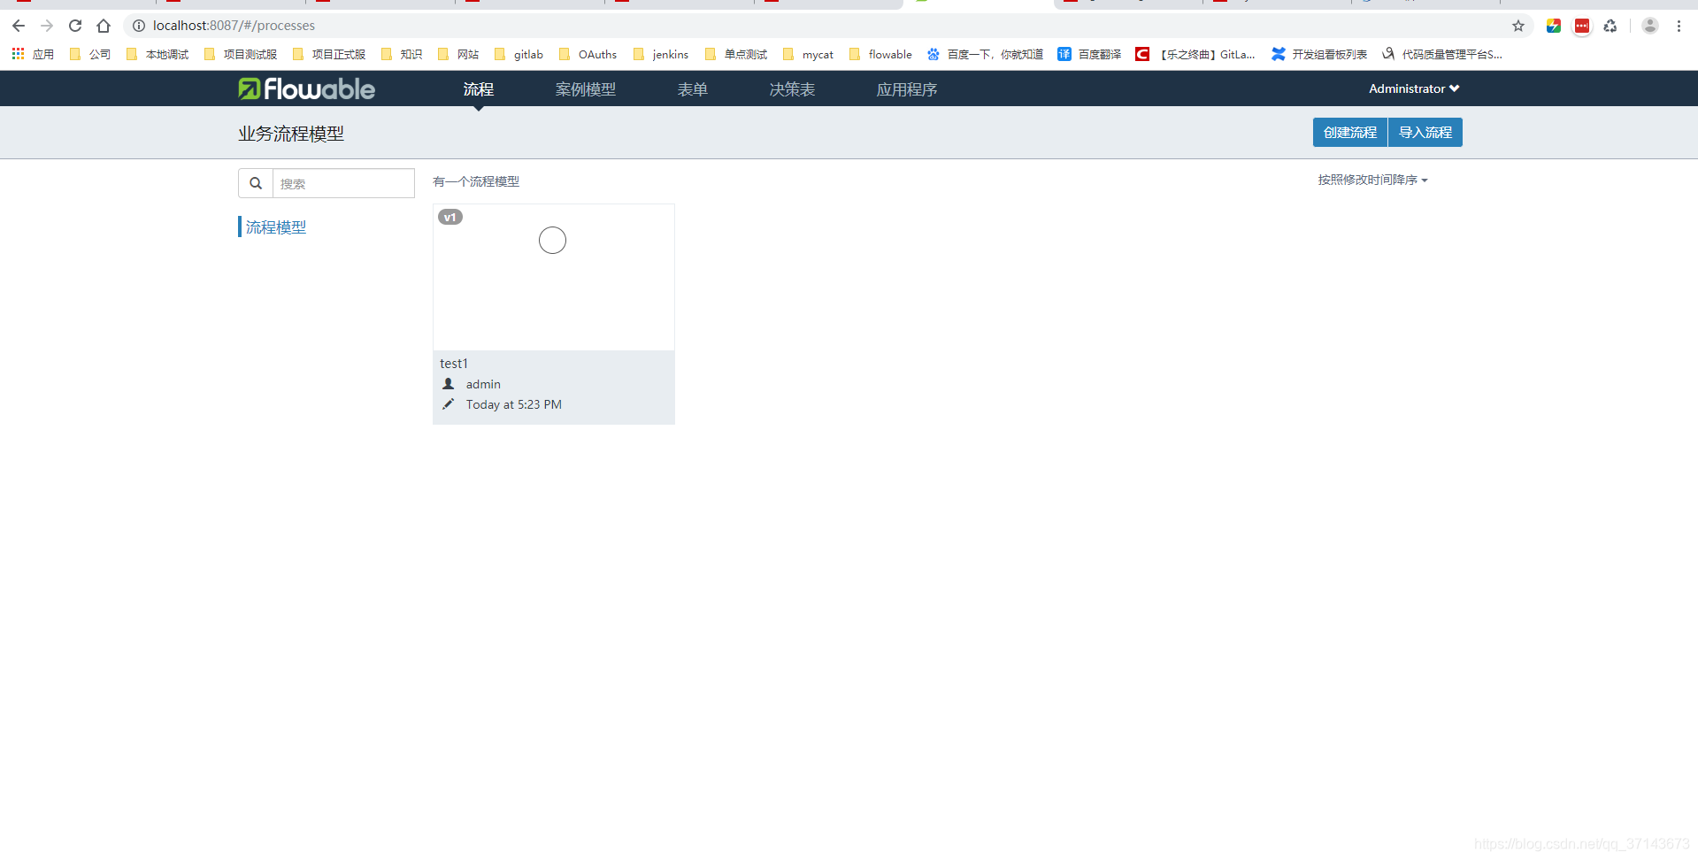Click the Today at 5:23 PM timestamp
Screen dimensions: 1698x860
514,404
